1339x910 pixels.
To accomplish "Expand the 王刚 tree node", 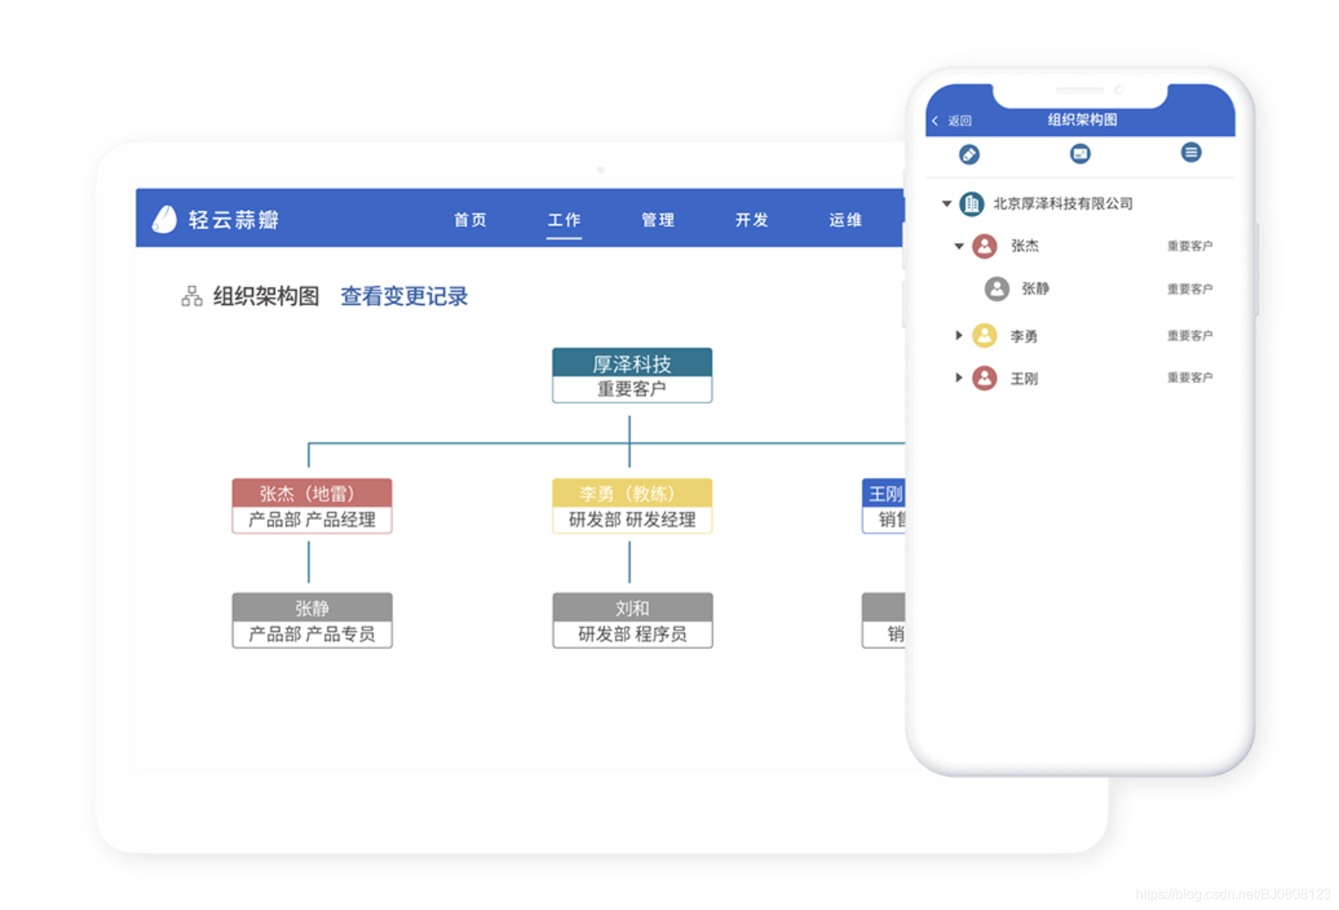I will pyautogui.click(x=959, y=377).
